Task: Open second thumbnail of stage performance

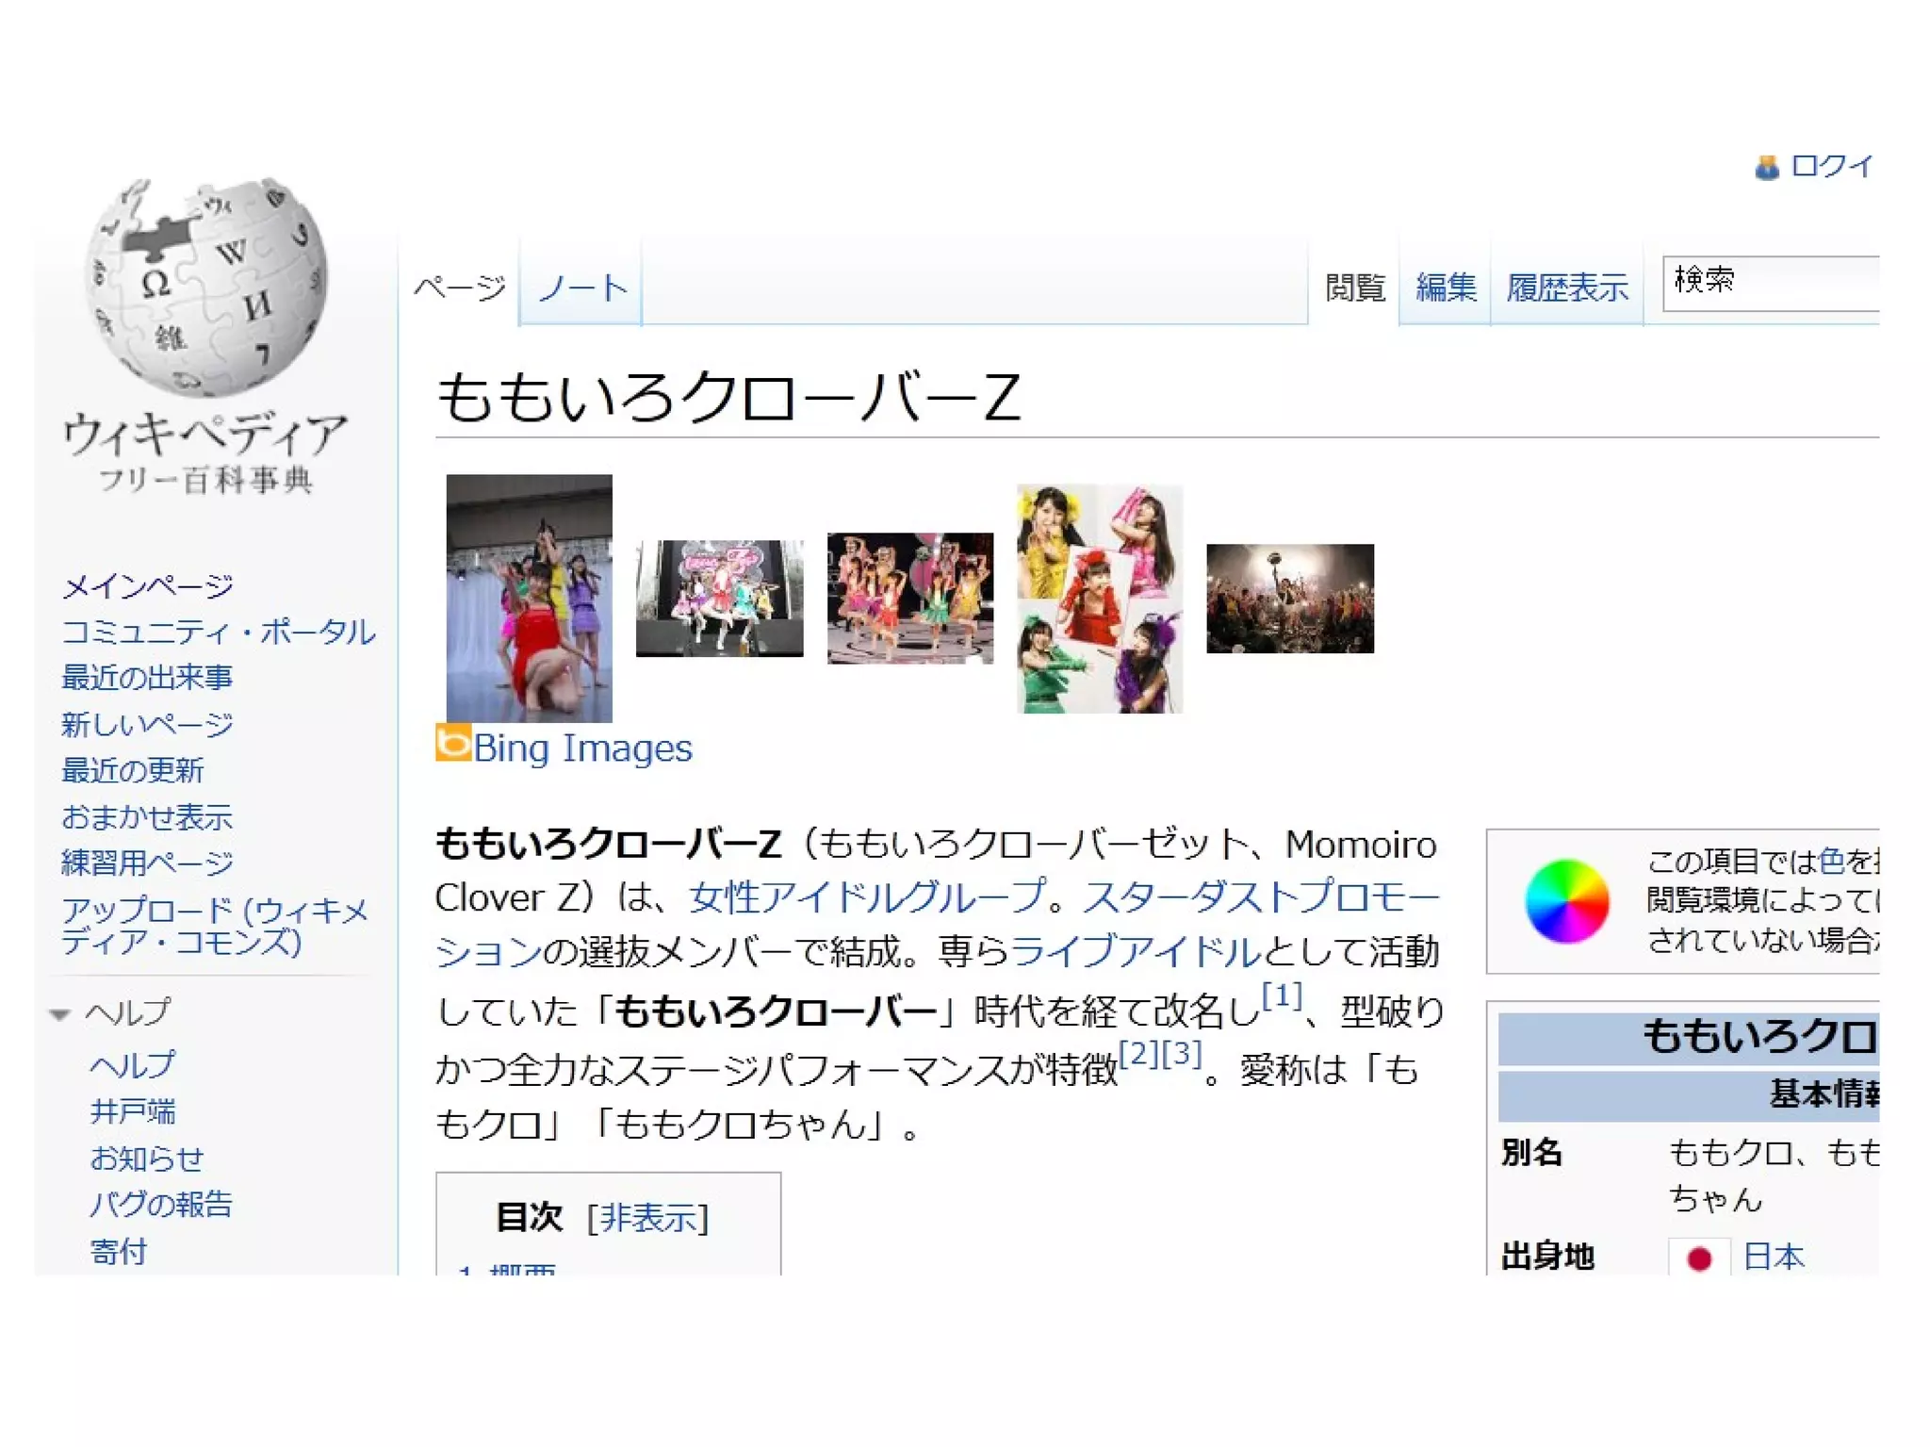Action: 719,598
